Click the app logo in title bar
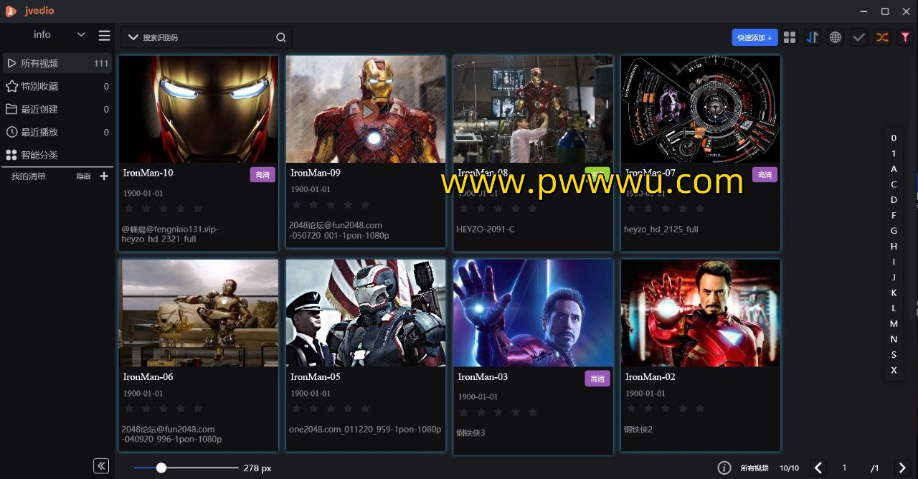Screen dimensions: 918x479 click(x=11, y=11)
